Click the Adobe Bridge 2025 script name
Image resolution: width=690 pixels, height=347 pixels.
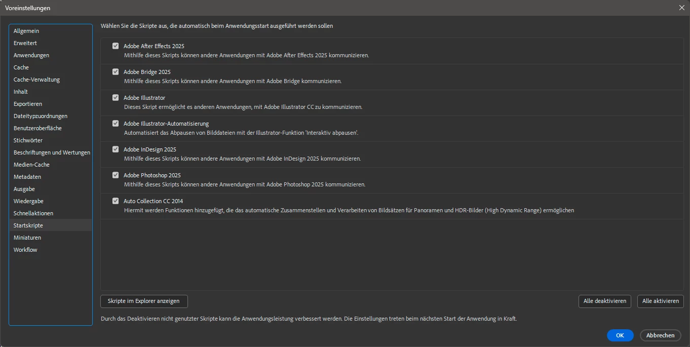click(x=147, y=72)
